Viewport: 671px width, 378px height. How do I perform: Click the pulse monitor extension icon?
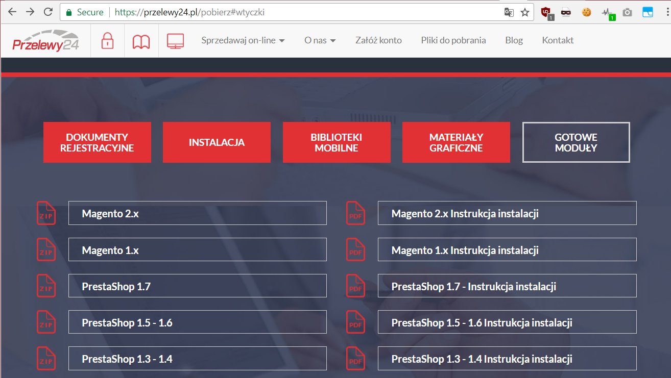(x=608, y=13)
